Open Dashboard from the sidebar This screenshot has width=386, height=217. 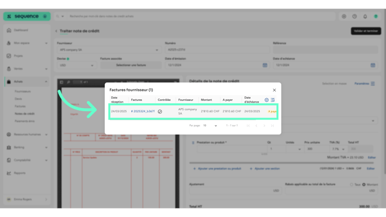tap(21, 30)
